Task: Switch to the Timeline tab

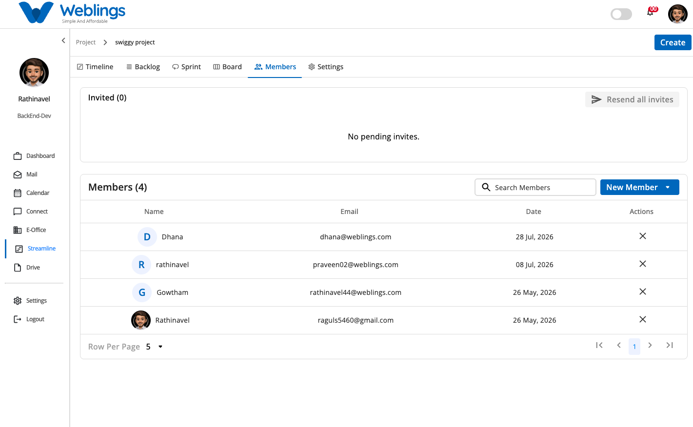Action: click(x=95, y=67)
